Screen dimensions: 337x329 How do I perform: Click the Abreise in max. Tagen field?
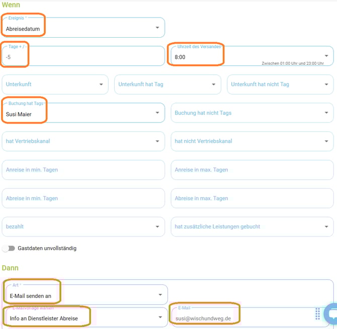click(x=251, y=198)
